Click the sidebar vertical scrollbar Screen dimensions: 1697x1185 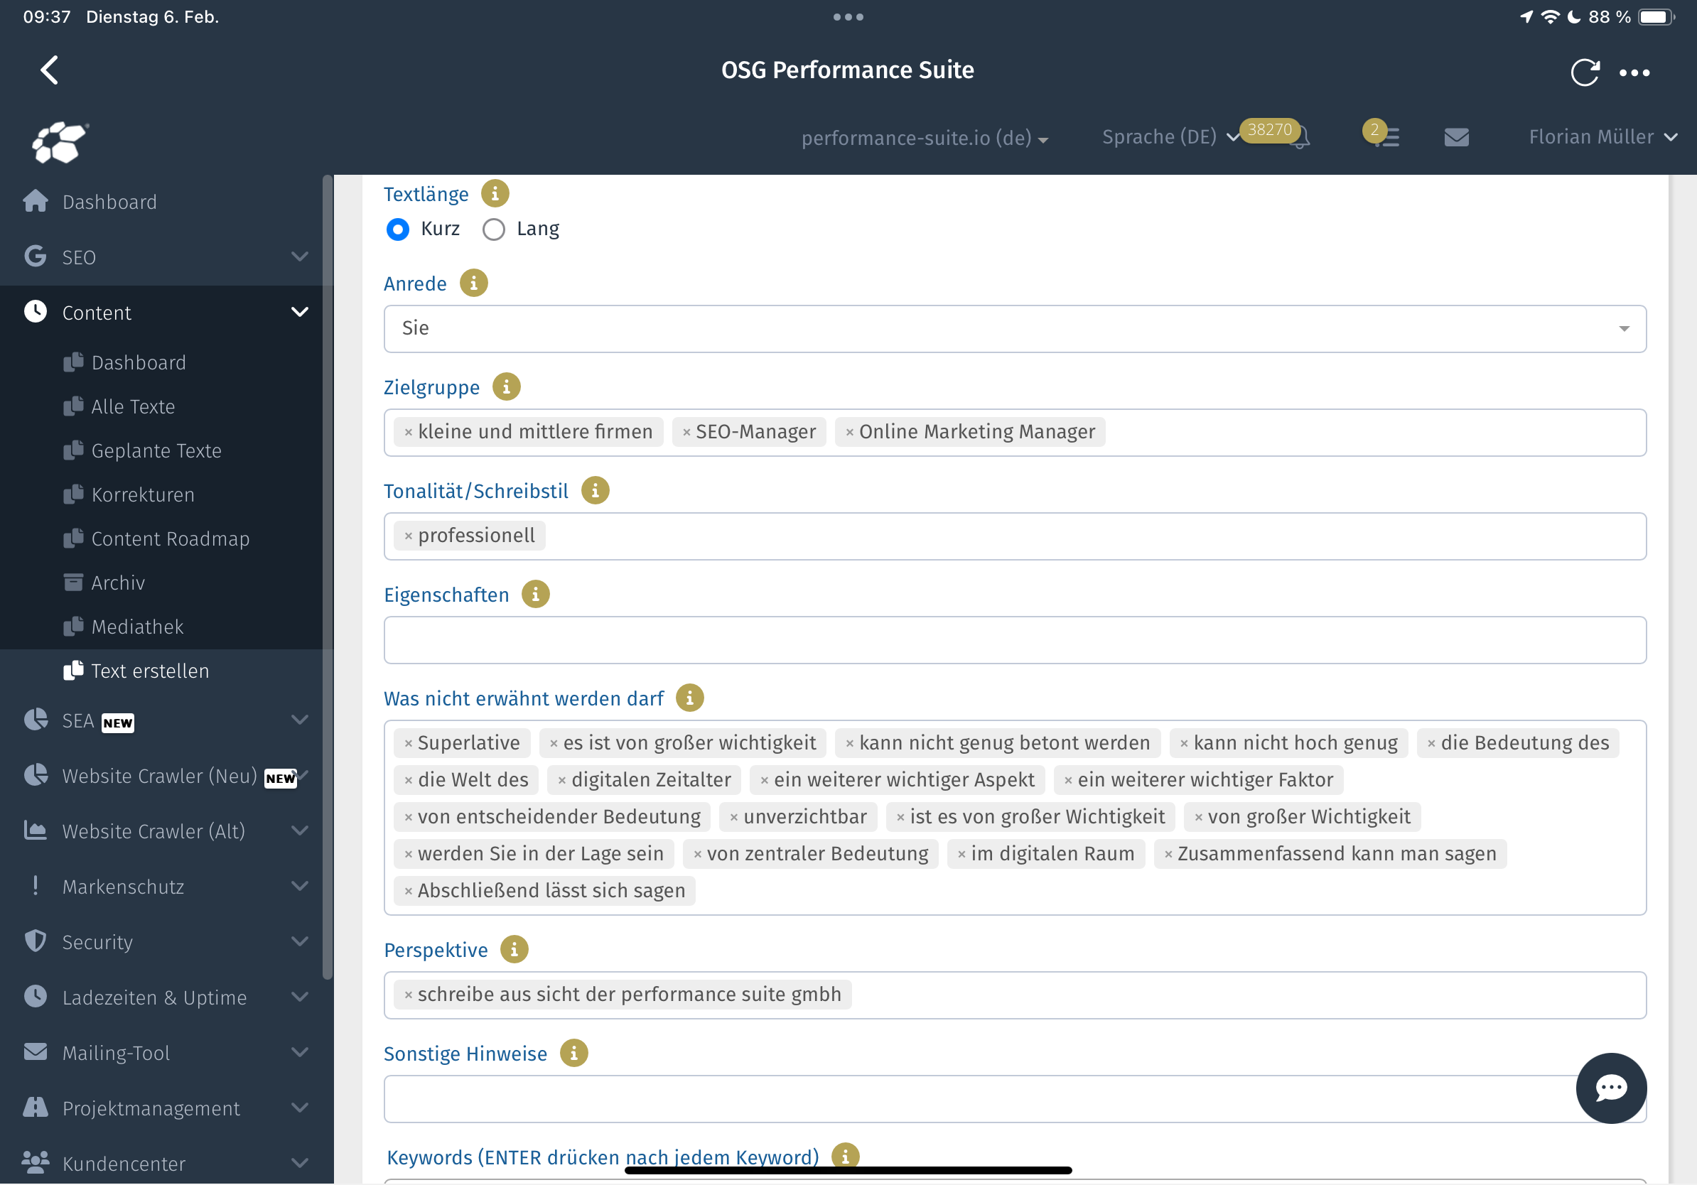[328, 576]
